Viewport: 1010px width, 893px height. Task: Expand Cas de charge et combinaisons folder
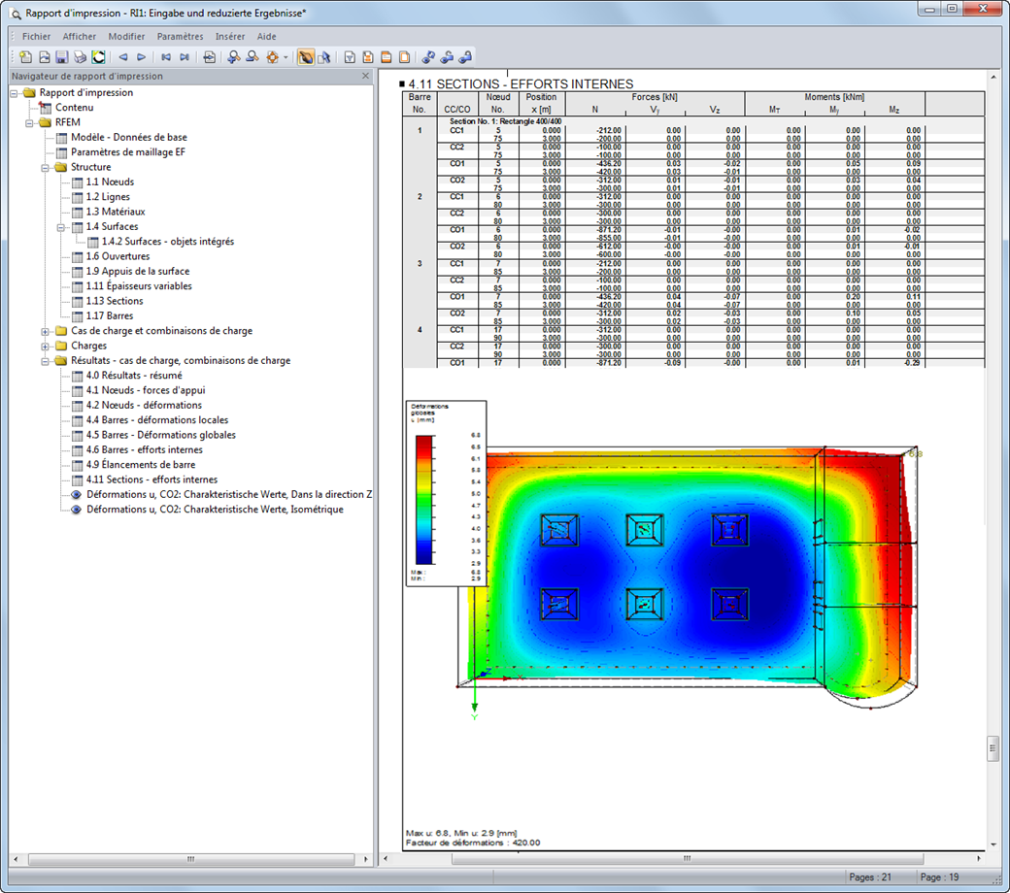(x=45, y=332)
